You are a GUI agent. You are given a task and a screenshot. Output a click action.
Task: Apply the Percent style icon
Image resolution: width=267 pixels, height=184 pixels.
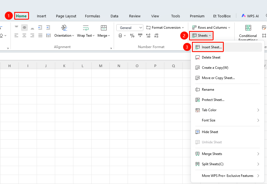click(x=132, y=36)
